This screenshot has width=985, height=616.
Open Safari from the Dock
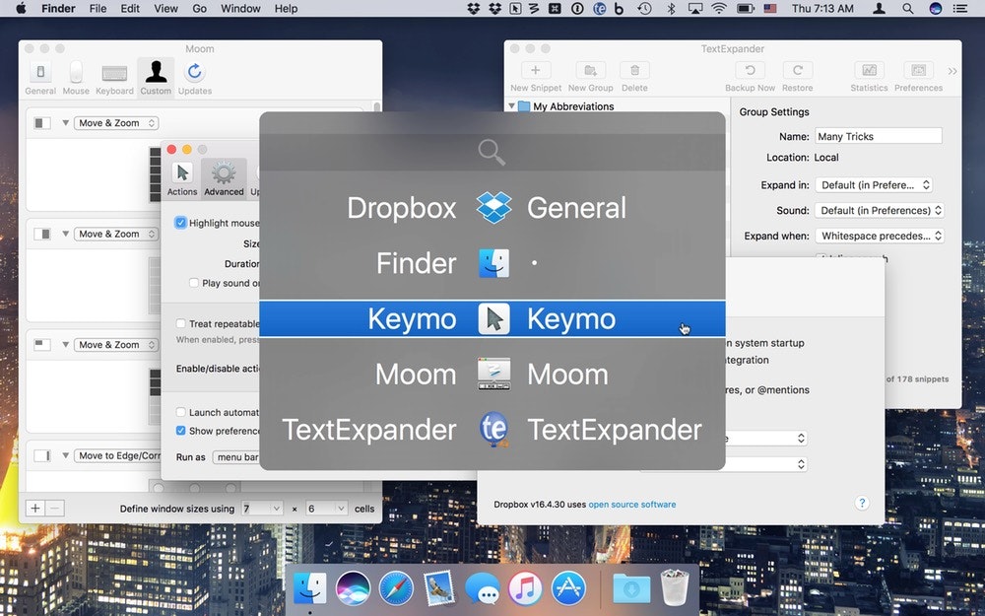click(396, 588)
